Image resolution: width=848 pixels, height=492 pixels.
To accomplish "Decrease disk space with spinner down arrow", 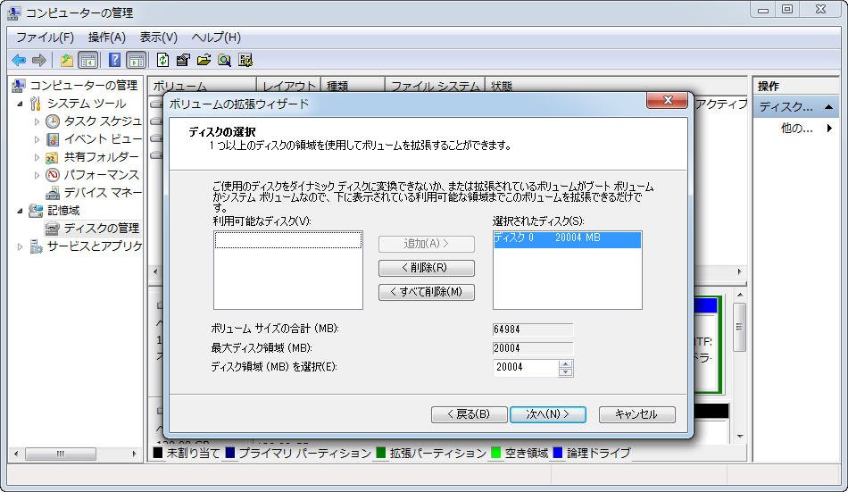I will pyautogui.click(x=566, y=371).
